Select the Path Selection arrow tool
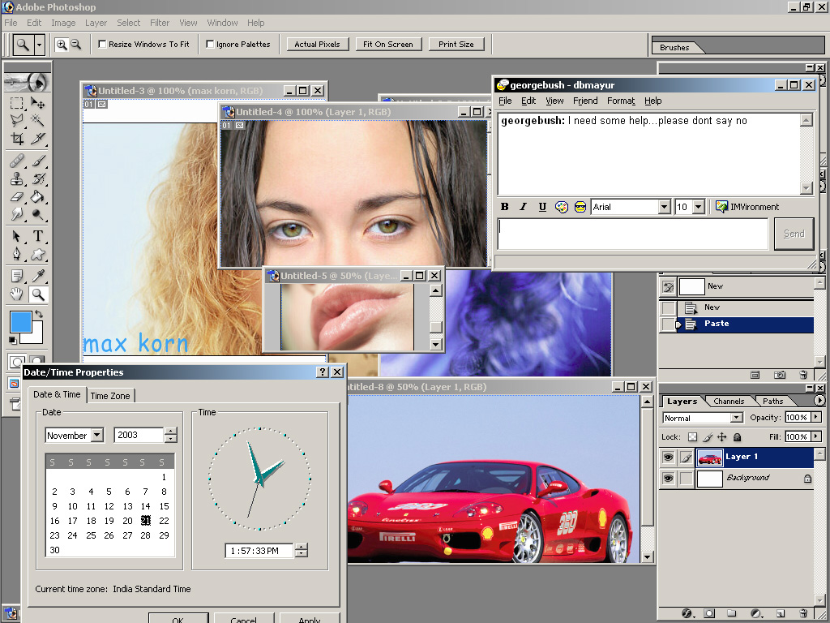830x623 pixels. coord(17,236)
